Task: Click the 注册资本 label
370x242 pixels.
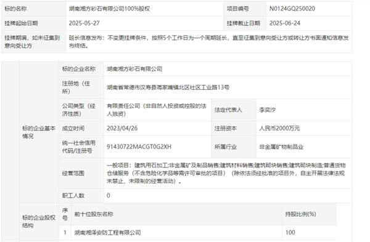Action: coord(225,129)
